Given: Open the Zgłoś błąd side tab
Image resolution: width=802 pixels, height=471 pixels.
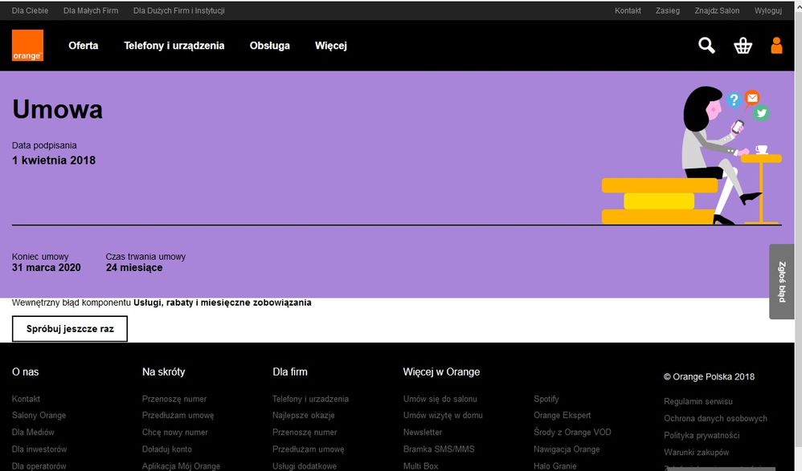Looking at the screenshot, I should tap(782, 282).
